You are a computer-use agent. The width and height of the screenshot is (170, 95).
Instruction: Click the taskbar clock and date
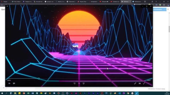point(167,93)
